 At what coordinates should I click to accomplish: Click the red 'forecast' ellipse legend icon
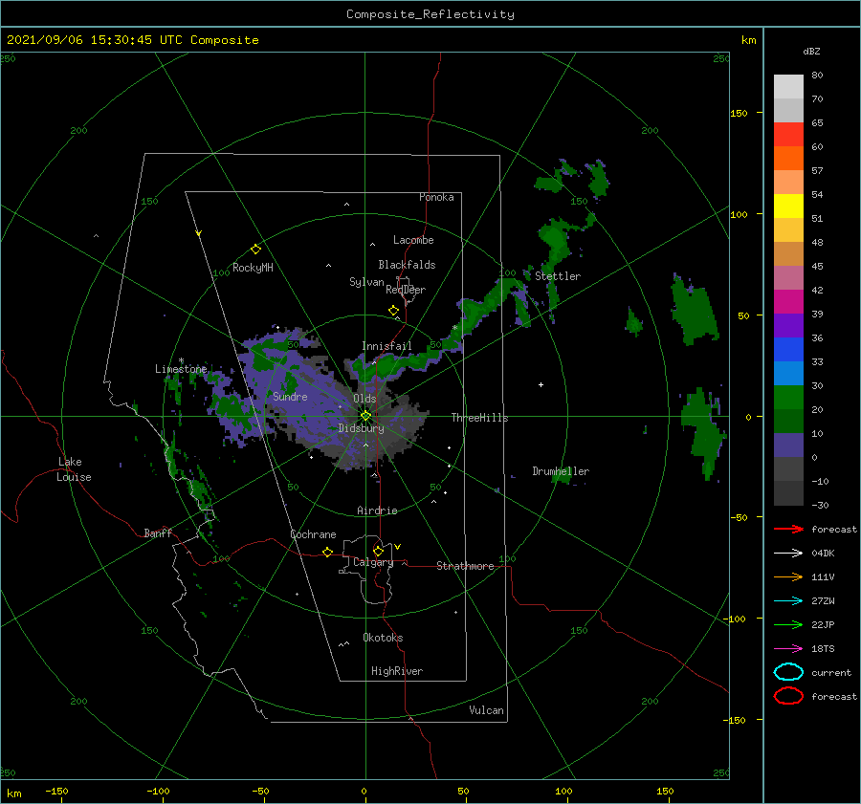coord(788,696)
